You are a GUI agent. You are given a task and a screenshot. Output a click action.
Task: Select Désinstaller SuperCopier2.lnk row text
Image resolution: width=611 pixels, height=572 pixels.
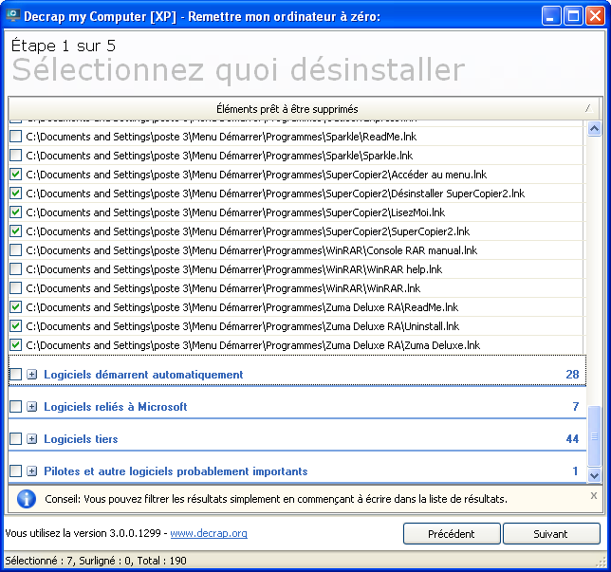pos(275,194)
